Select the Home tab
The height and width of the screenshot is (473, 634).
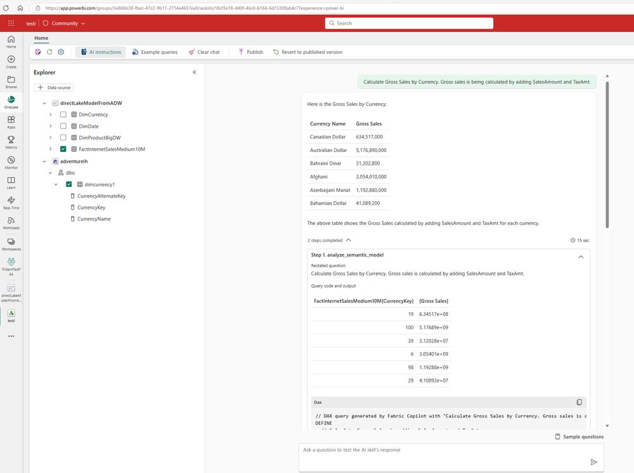(41, 38)
